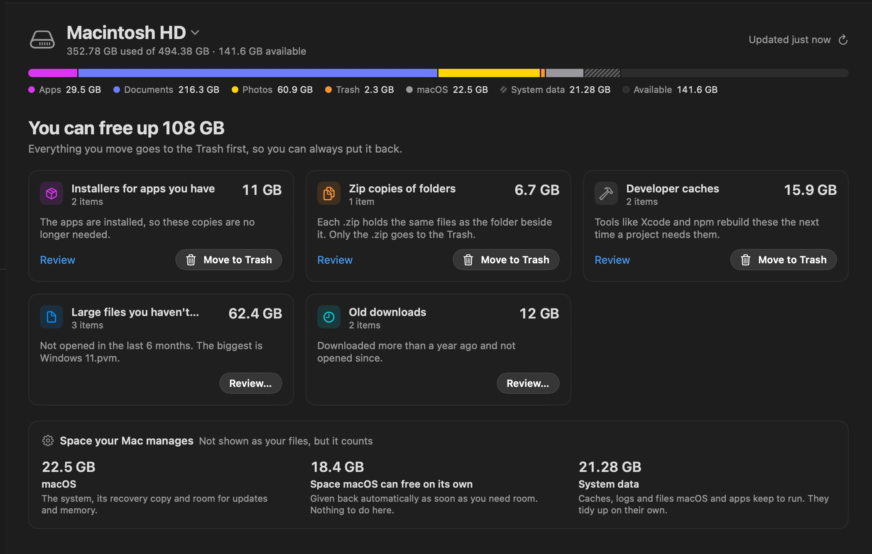The width and height of the screenshot is (872, 554).
Task: Click the gear icon beside Space your Mac manages
Action: click(x=48, y=441)
